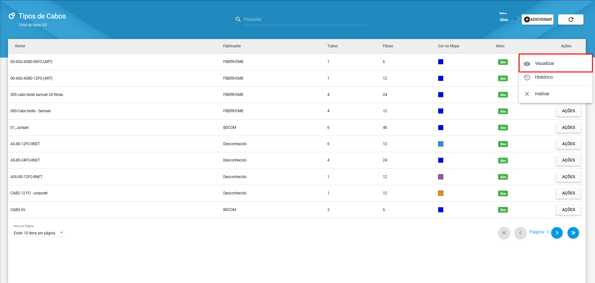Open AÇÕES for CABO 12 FO - uniasnet
The image size is (595, 283).
tap(568, 193)
